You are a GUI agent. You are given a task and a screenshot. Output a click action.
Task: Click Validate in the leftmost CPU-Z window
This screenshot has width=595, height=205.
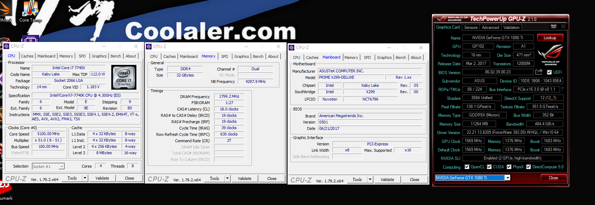(x=102, y=178)
